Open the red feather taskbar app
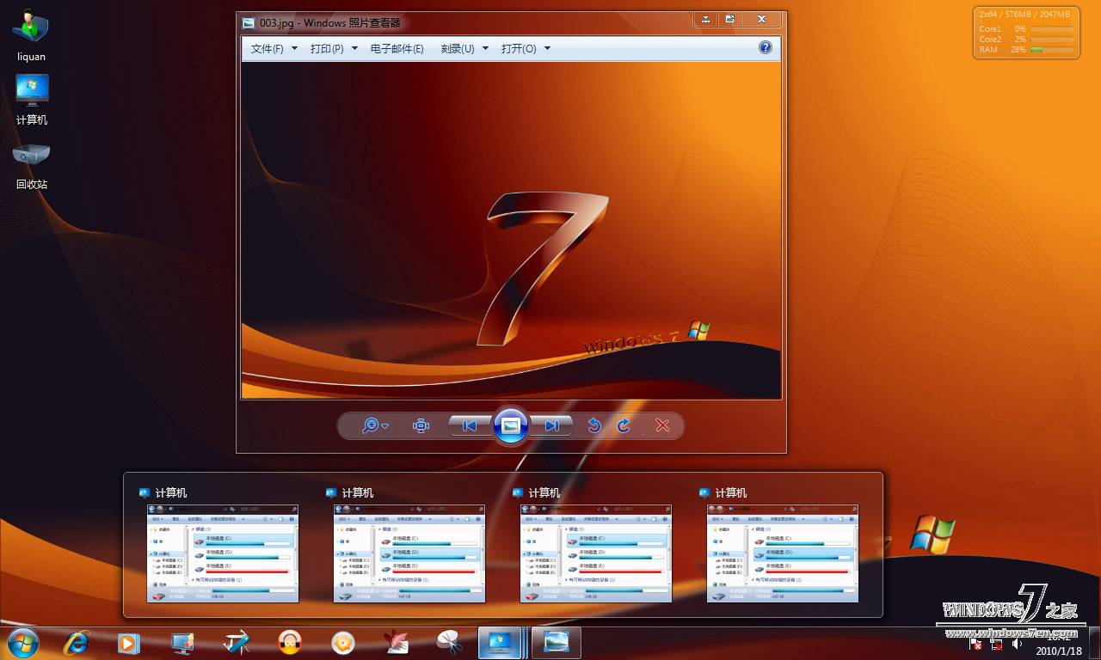Image resolution: width=1101 pixels, height=660 pixels. pyautogui.click(x=396, y=643)
